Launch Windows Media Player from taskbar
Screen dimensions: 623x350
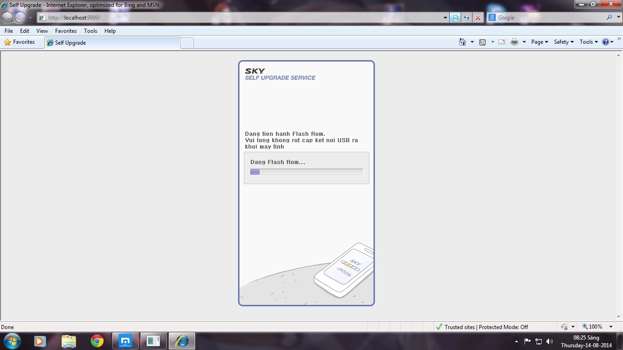[x=40, y=341]
